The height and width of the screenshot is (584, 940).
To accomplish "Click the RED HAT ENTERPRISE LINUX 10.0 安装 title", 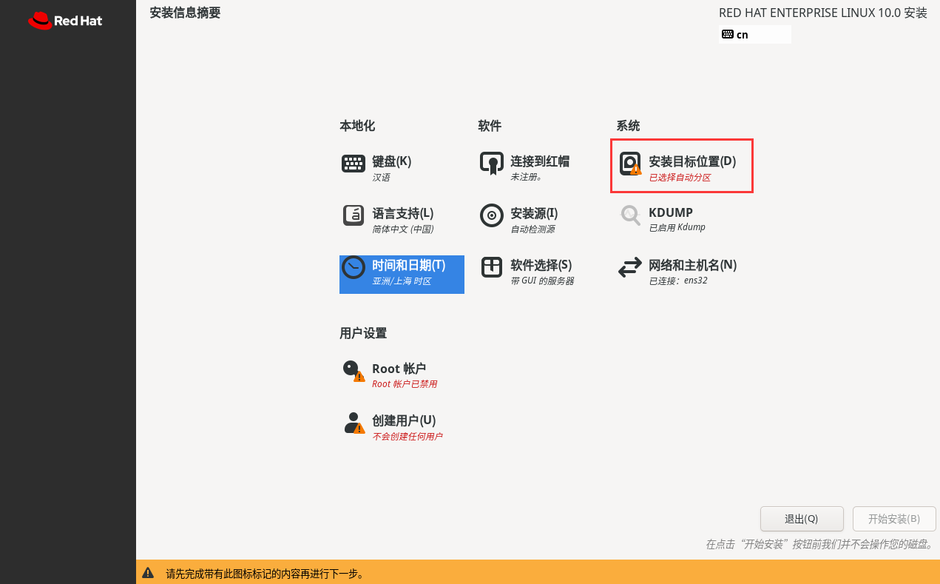I will 823,13.
